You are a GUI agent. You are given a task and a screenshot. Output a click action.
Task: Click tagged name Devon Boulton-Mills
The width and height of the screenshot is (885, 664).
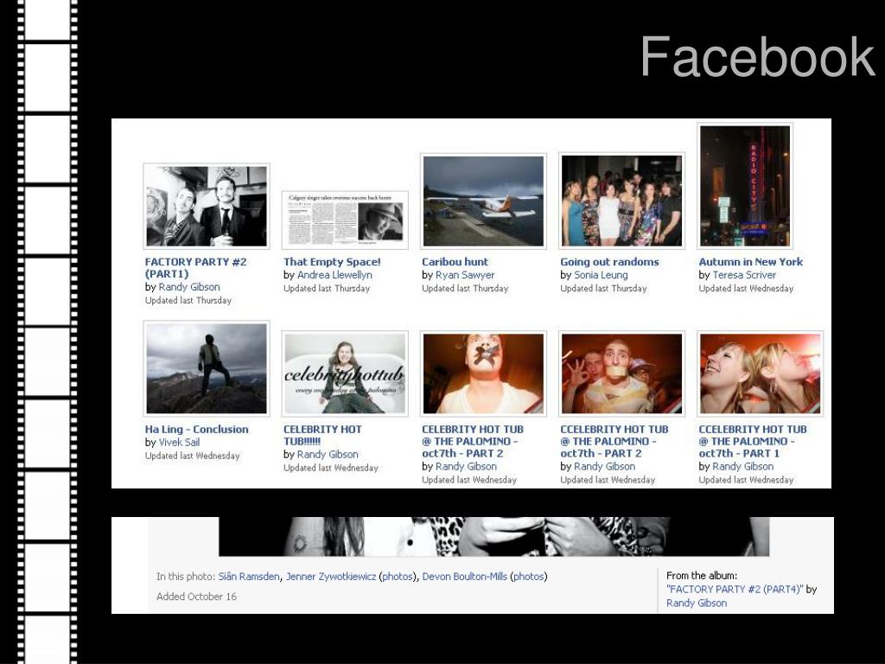[x=464, y=577]
